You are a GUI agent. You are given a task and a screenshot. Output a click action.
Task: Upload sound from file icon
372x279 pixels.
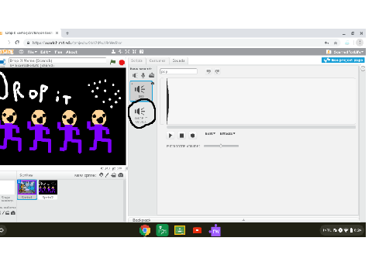152,75
